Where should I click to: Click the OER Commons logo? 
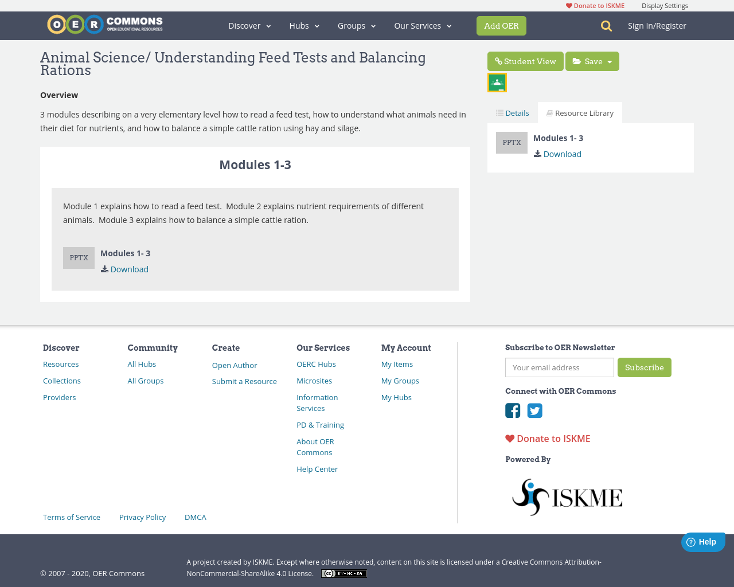(x=104, y=24)
